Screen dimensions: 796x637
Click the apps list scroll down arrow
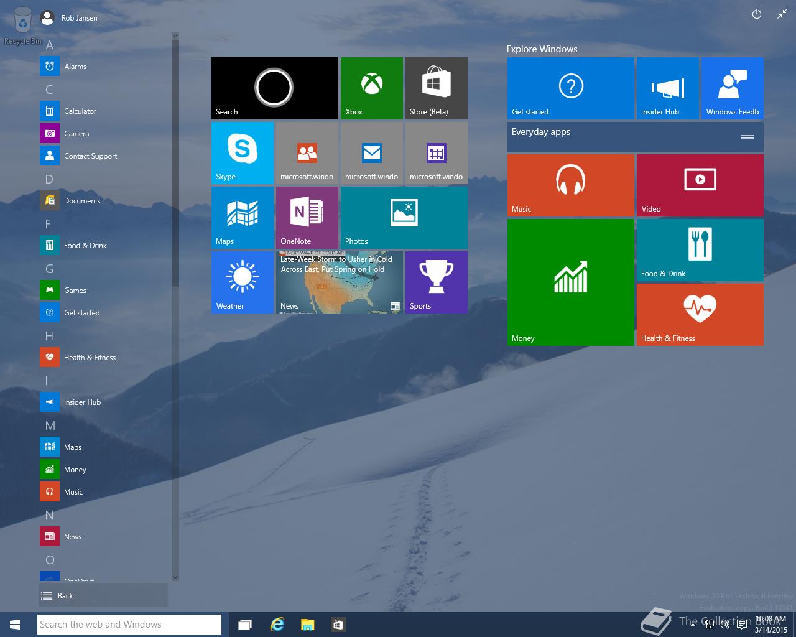(x=175, y=577)
